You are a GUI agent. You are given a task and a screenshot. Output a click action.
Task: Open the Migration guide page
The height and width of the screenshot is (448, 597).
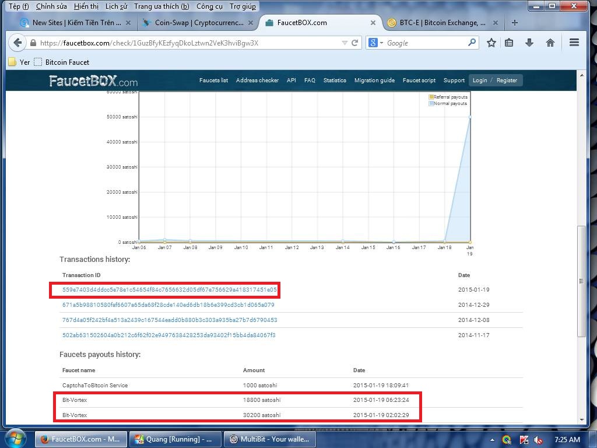[374, 80]
